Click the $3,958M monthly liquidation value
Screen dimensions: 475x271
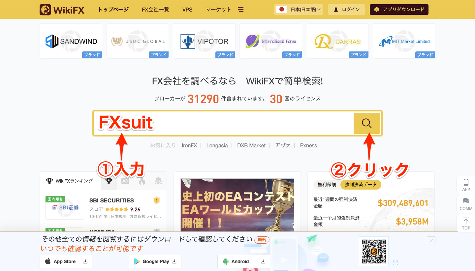pyautogui.click(x=412, y=221)
